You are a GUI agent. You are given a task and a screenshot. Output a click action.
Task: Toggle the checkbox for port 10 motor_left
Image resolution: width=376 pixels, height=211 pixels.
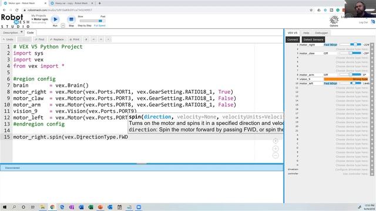(372, 83)
